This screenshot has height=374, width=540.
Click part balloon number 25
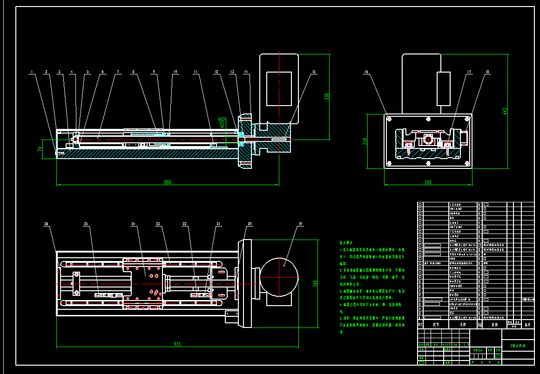coord(86,224)
